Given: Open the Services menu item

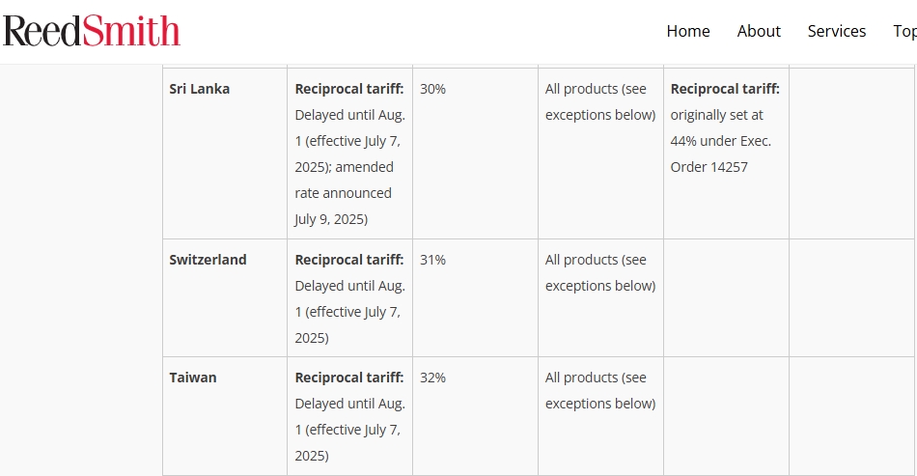Looking at the screenshot, I should [837, 31].
